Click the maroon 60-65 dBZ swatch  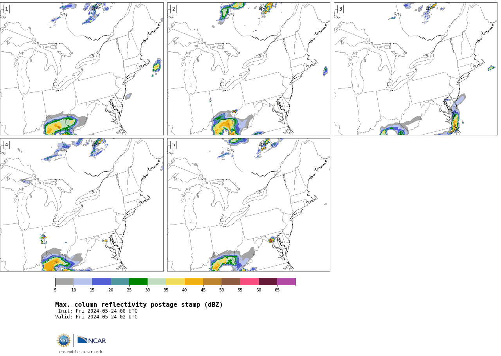coord(268,282)
